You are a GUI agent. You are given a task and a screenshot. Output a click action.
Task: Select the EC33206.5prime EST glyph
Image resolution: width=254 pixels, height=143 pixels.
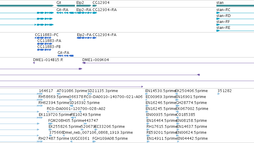(96, 130)
